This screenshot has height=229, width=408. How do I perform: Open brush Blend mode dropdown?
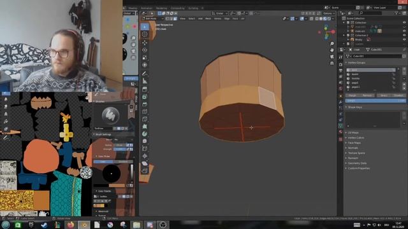123,140
